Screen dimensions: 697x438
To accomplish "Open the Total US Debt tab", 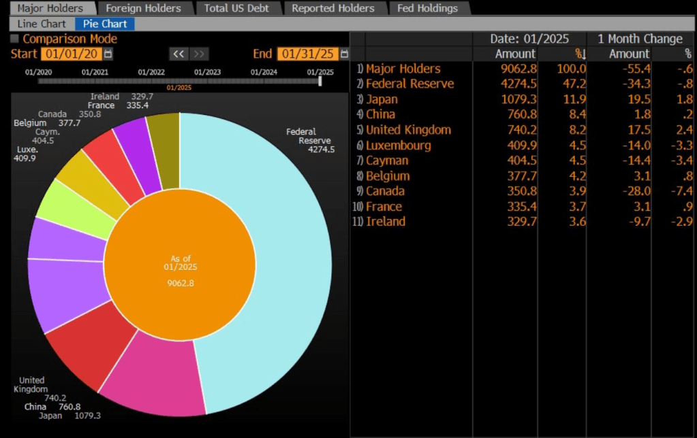I will tap(236, 8).
